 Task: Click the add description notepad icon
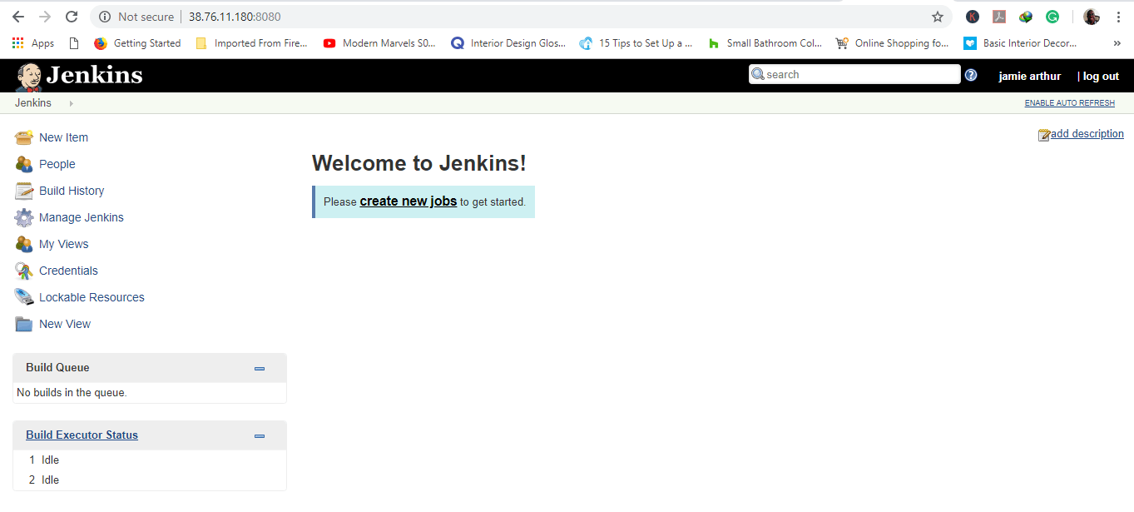pos(1044,135)
